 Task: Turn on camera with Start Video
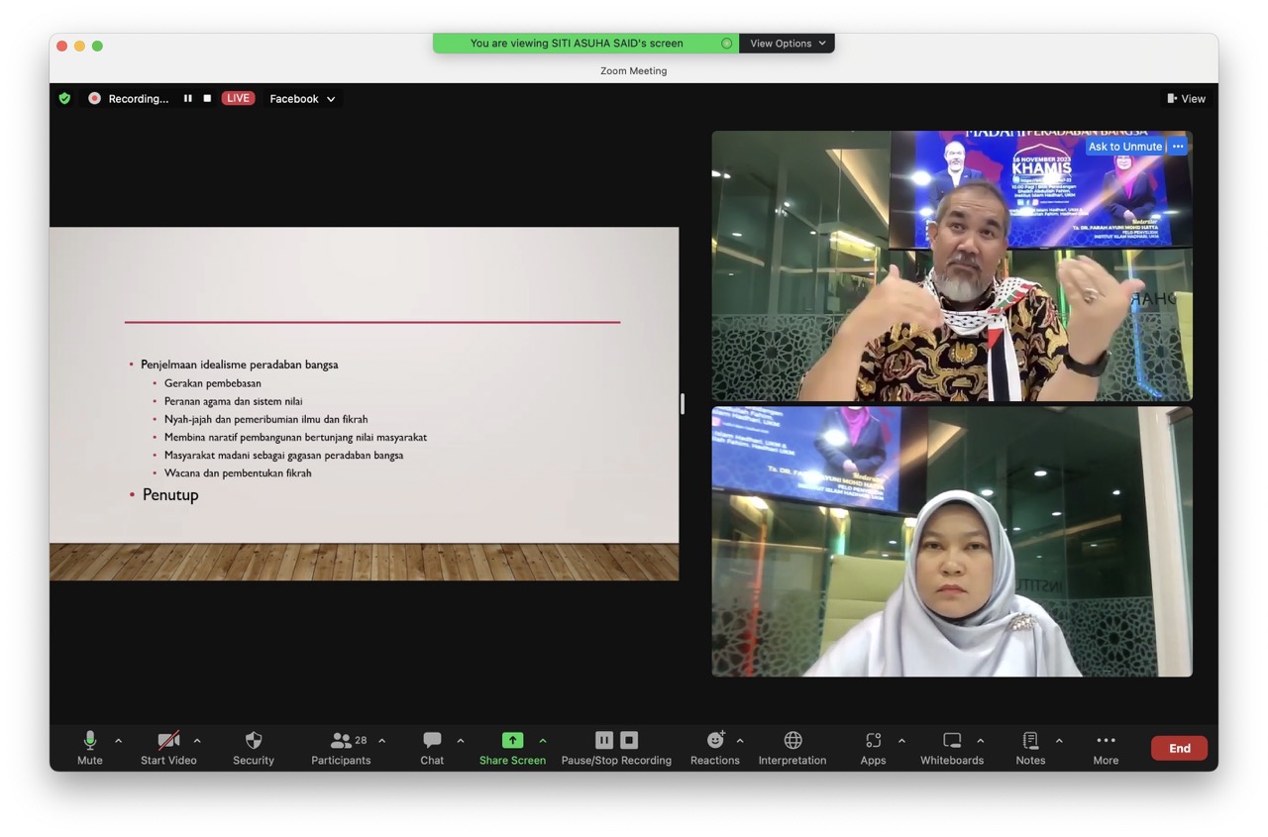(x=168, y=747)
